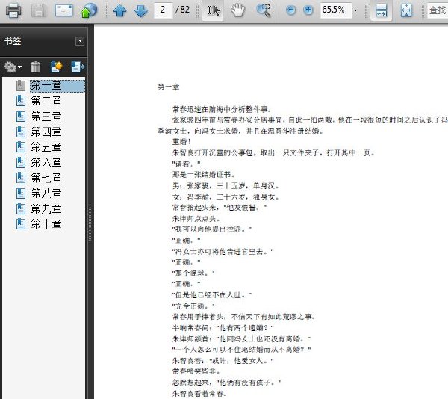The width and height of the screenshot is (448, 399).
Task: Click the zoom out minus button
Action: coord(291,10)
